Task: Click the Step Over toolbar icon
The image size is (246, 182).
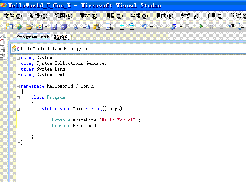Action: pos(241,26)
